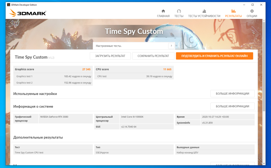The height and width of the screenshot is (168, 271).
Task: Click Набор команд ЦПУ cell
Action: [x=215, y=152]
